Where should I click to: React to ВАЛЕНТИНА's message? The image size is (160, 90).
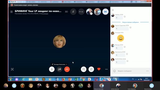(x=127, y=61)
